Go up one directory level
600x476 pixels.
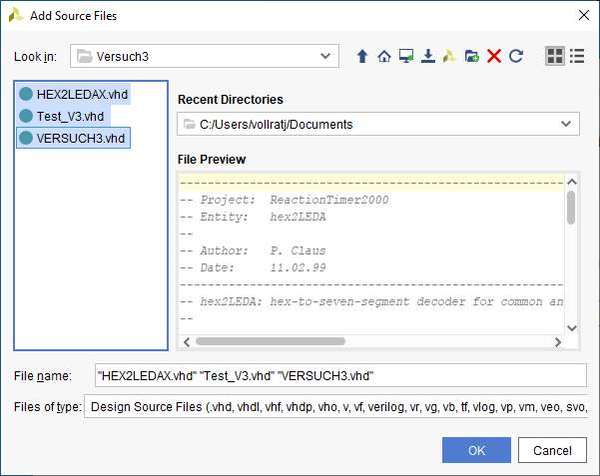362,57
